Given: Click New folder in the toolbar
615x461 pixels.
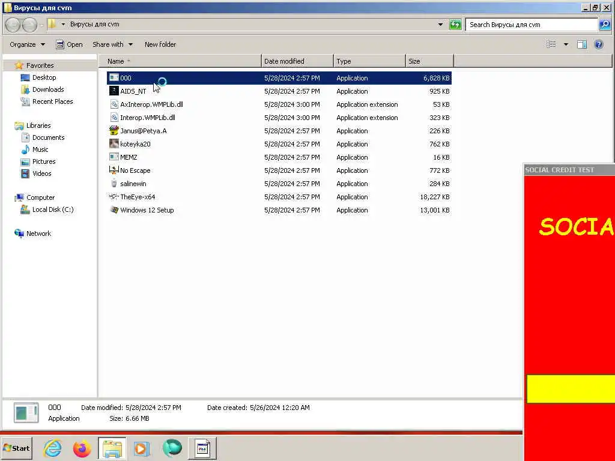Looking at the screenshot, I should point(160,44).
